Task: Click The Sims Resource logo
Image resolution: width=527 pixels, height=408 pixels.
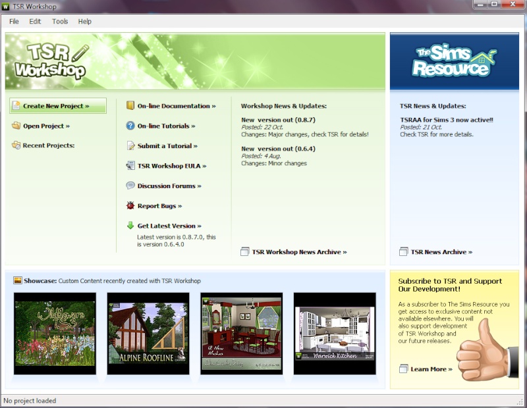Action: point(455,61)
